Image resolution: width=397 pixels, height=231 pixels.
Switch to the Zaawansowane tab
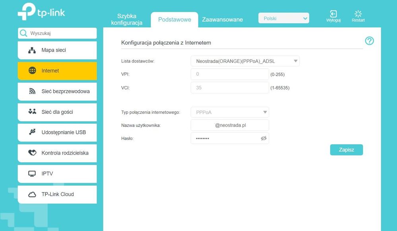(222, 19)
